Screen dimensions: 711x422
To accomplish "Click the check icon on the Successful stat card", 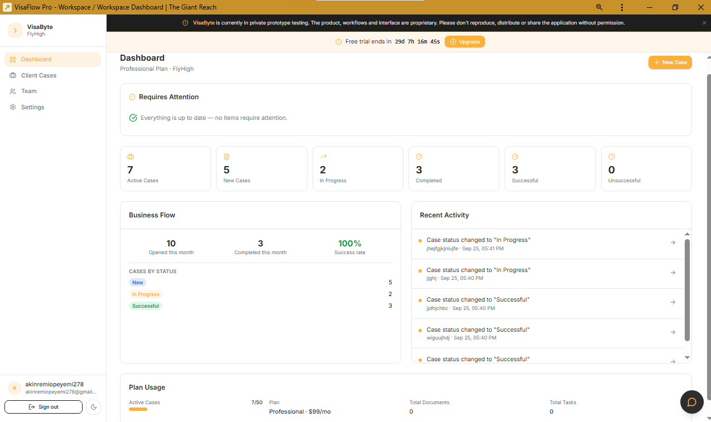I will [515, 157].
